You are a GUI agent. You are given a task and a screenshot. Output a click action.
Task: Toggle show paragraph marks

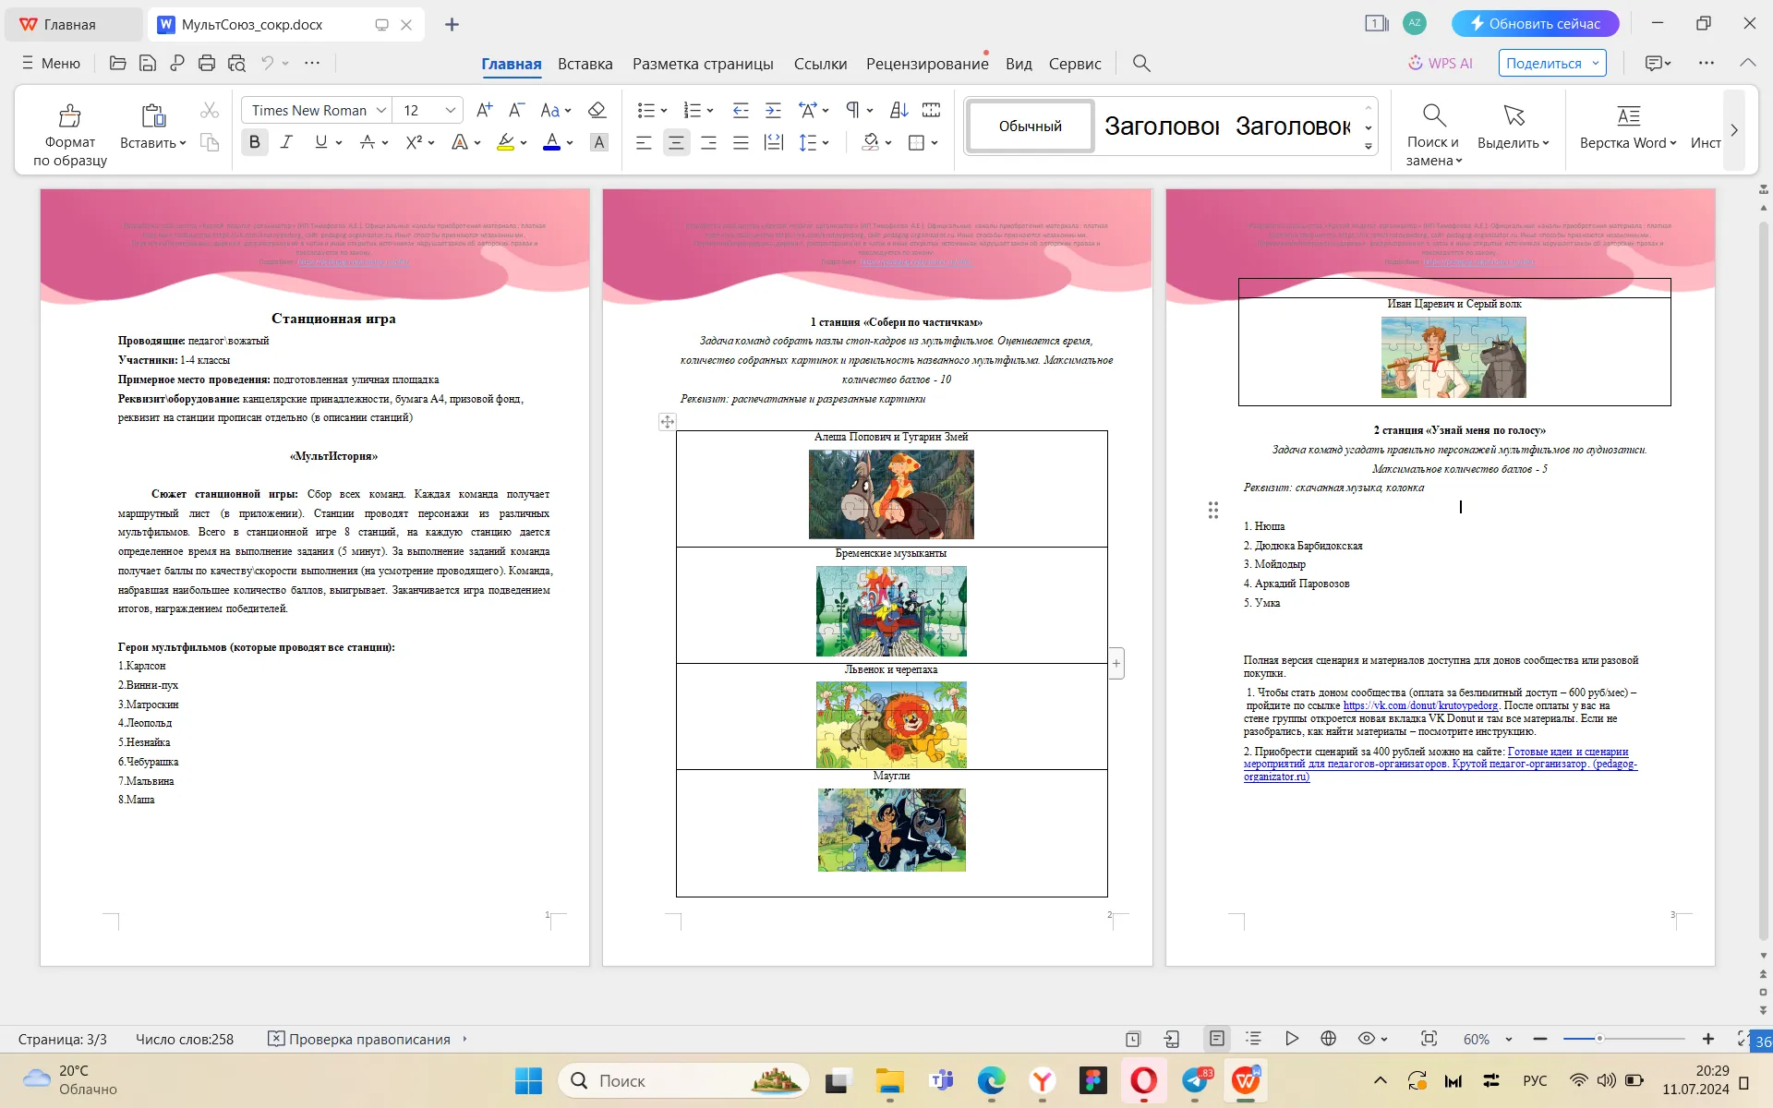(x=852, y=110)
